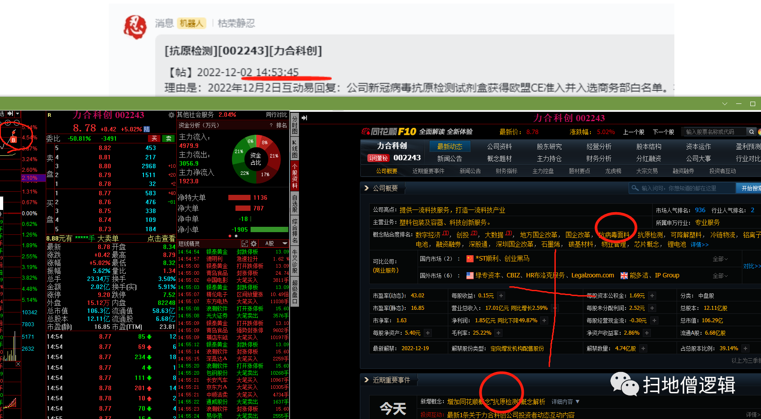Select the 个股资料 side tab
The image size is (761, 419).
pyautogui.click(x=294, y=176)
